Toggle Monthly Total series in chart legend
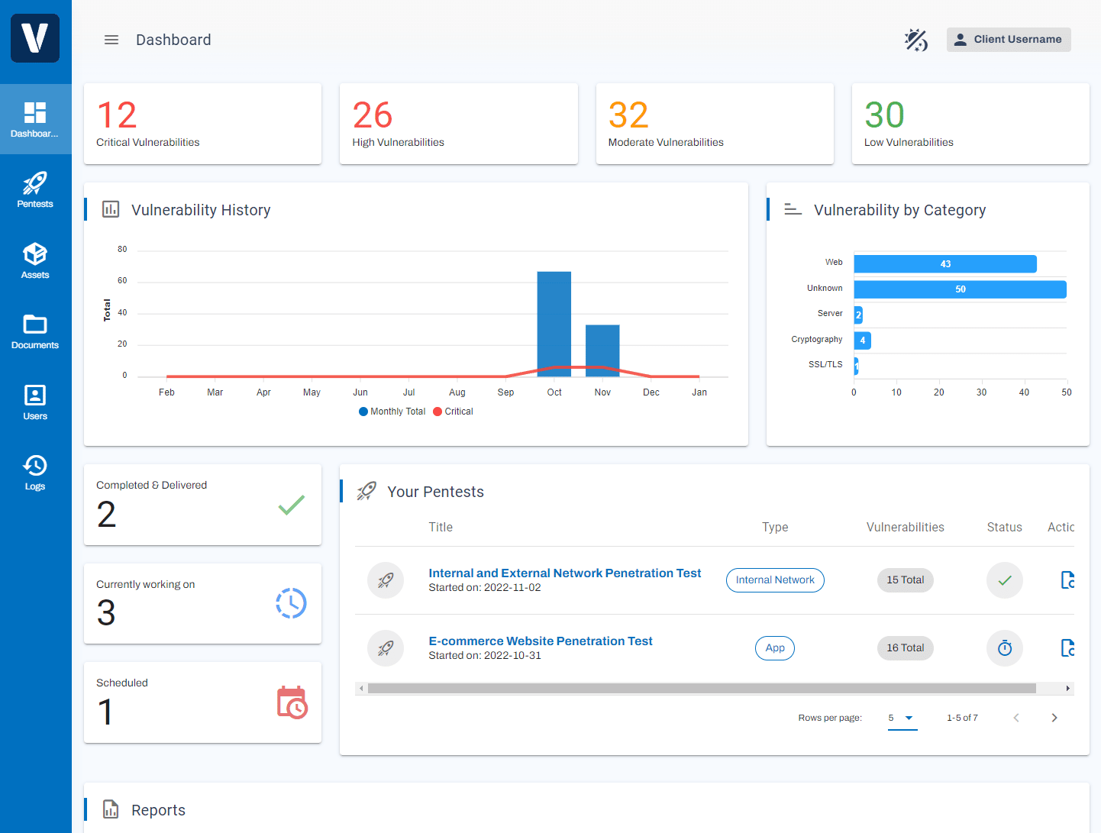 [x=392, y=412]
